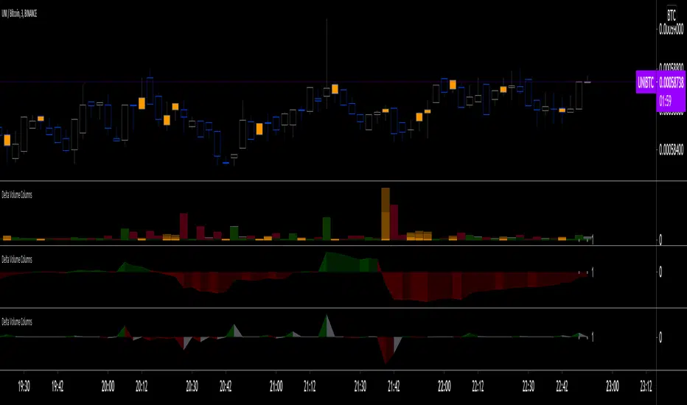This screenshot has width=687, height=405.
Task: Click the 20:00 time axis label
Action: [x=108, y=386]
